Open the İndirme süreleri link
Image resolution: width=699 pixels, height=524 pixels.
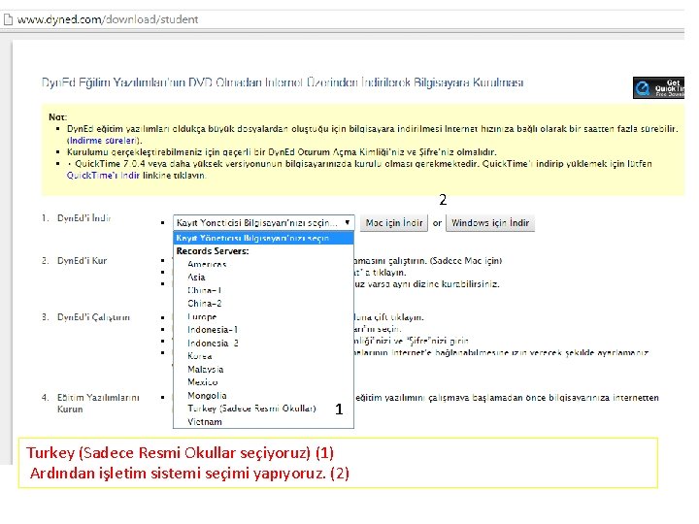pyautogui.click(x=104, y=141)
